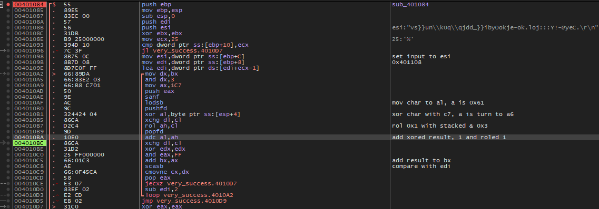Toggle the red breakpoint dot at 00401084
599x209 pixels.
coord(8,4)
